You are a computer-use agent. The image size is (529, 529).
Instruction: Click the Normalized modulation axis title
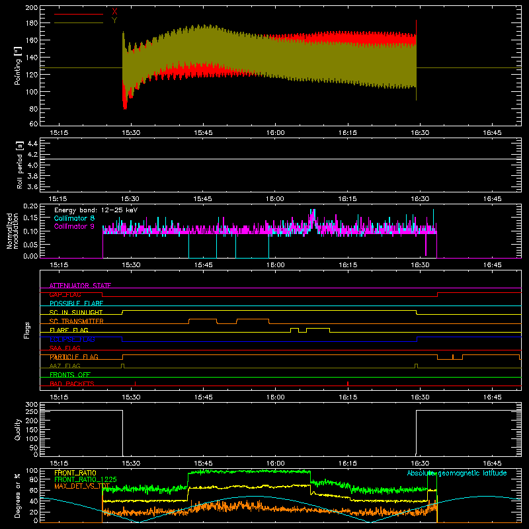tap(12, 231)
